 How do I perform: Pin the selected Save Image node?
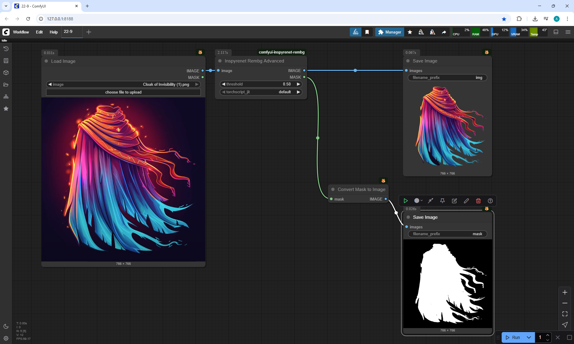pyautogui.click(x=442, y=201)
